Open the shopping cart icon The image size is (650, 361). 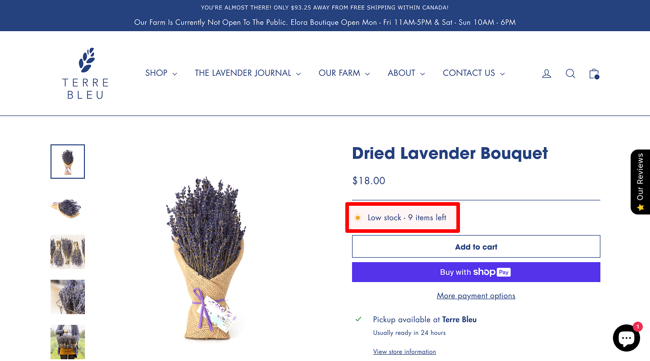(594, 74)
